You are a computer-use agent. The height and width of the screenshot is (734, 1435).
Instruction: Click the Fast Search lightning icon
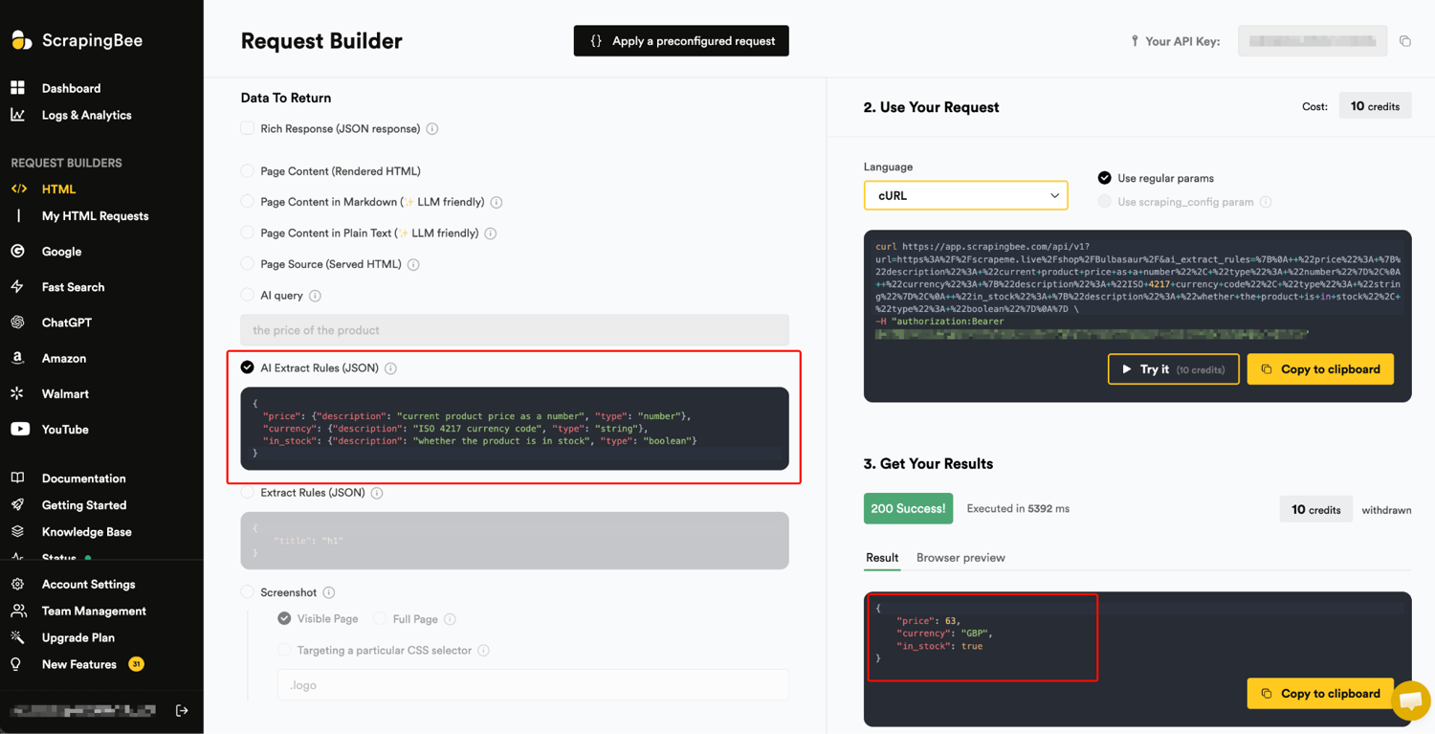18,287
